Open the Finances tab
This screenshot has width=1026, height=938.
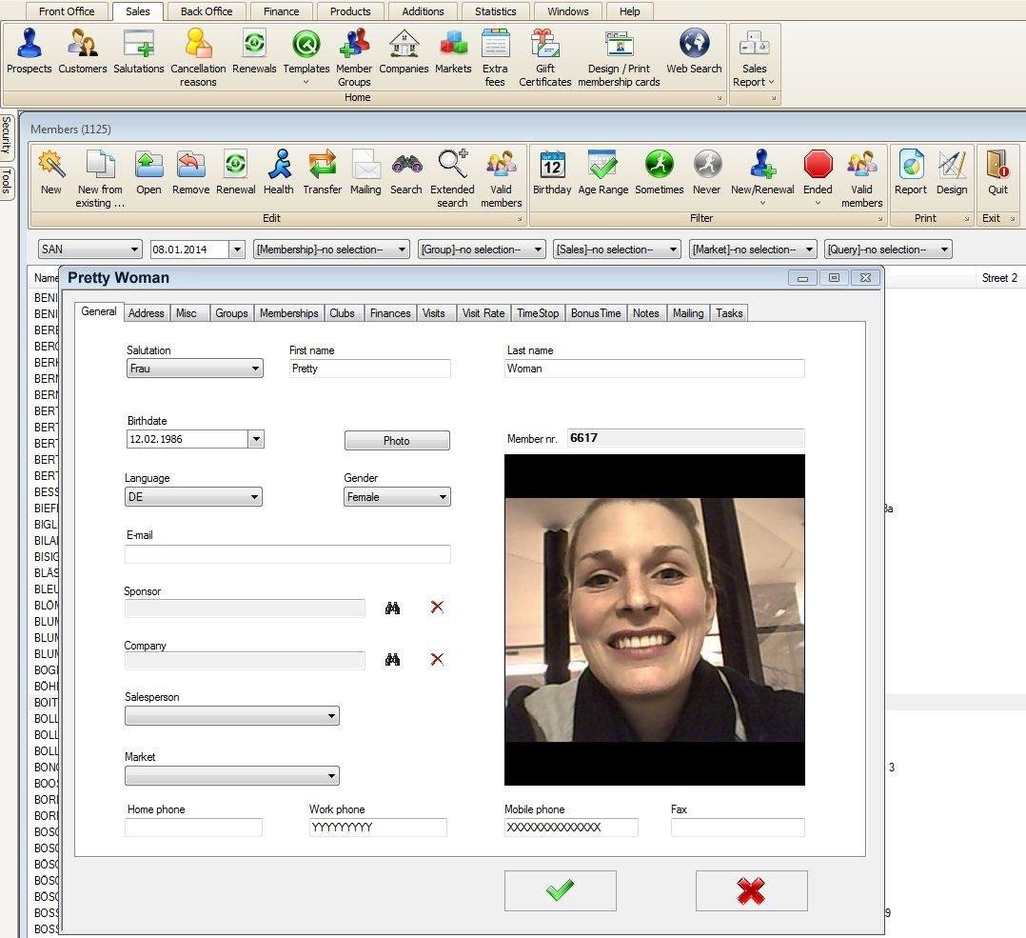pos(390,313)
